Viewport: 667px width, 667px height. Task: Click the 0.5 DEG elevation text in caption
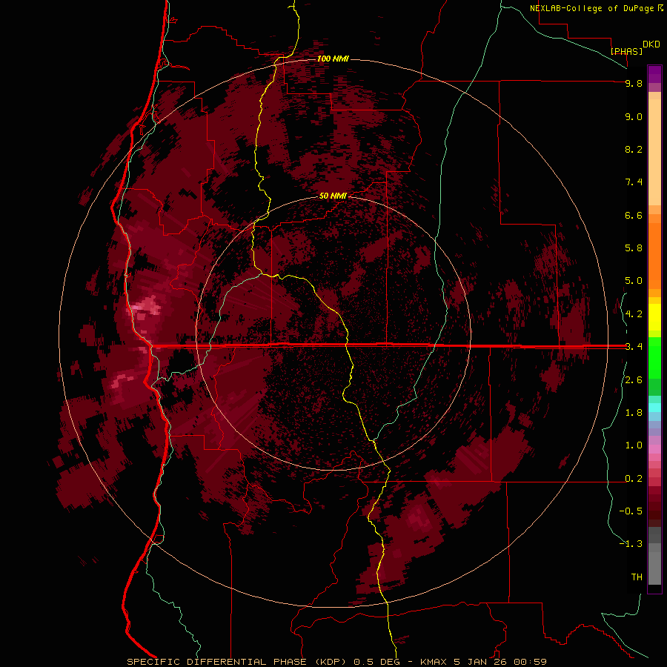(x=376, y=662)
